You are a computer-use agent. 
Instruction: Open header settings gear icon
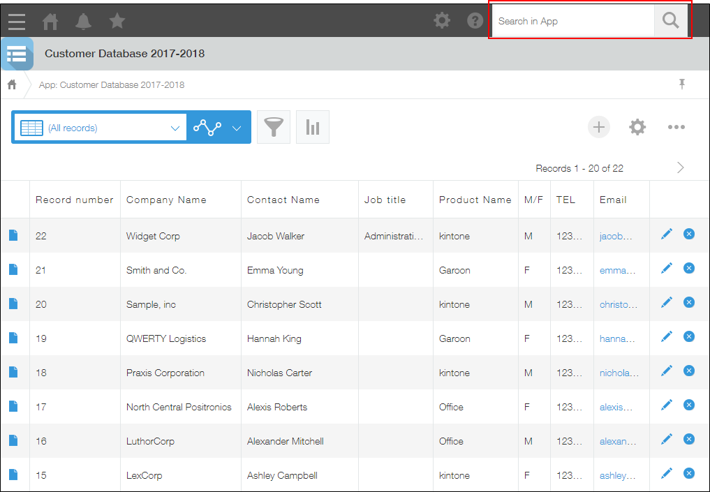coord(442,21)
